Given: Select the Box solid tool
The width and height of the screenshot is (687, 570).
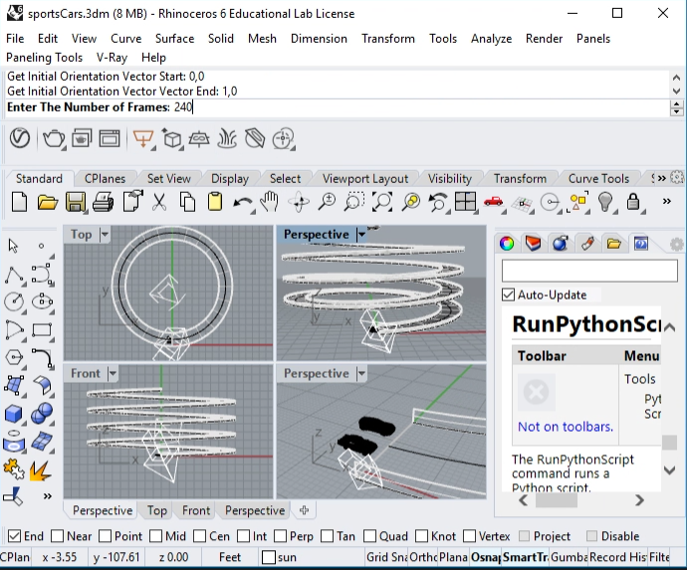Looking at the screenshot, I should [x=14, y=413].
